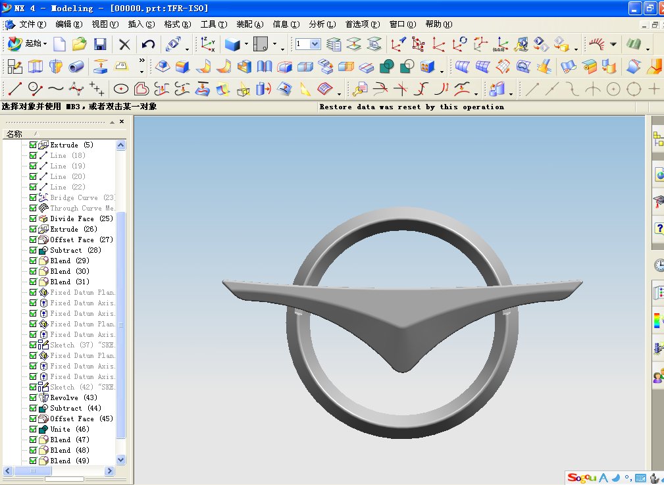Click the Subtract boolean icon in toolbar

[407, 66]
